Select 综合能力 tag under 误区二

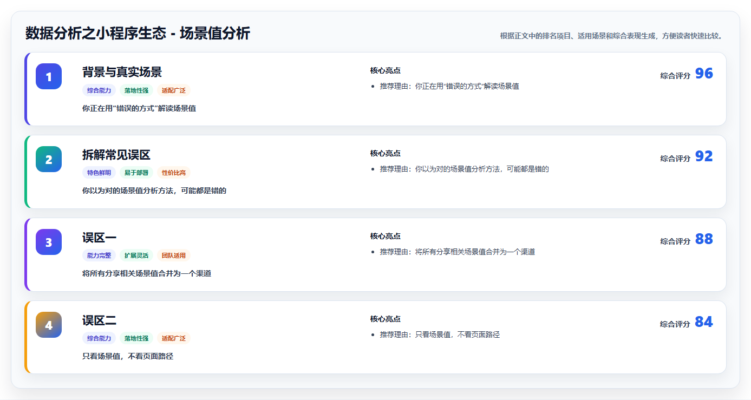[x=99, y=338]
